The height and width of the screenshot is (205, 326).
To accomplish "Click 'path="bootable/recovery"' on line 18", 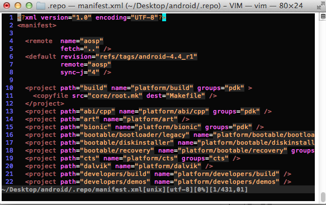I will pyautogui.click(x=107, y=150).
